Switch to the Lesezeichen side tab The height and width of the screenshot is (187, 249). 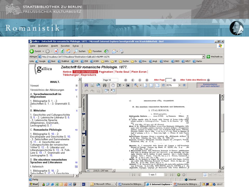point(84,105)
